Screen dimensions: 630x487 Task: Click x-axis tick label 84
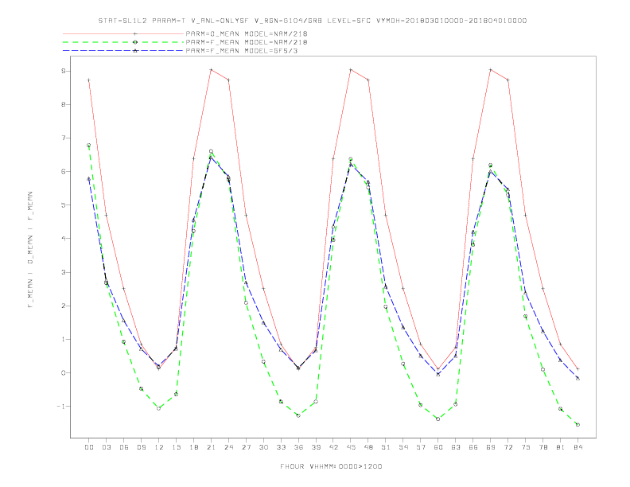578,447
